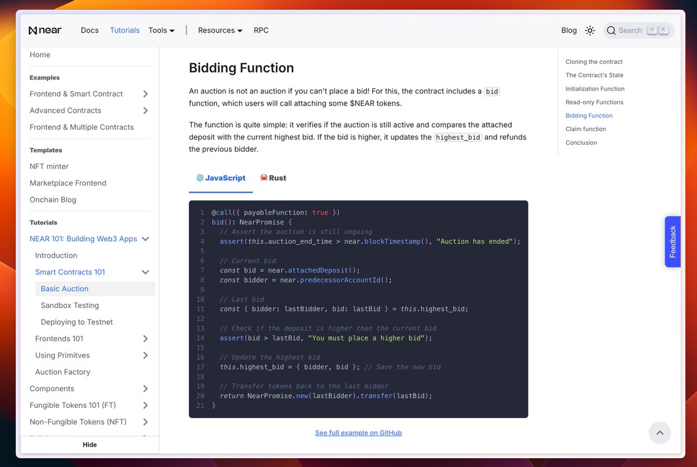Jump to Claim function in table of contents
Viewport: 697px width, 467px height.
(x=585, y=129)
